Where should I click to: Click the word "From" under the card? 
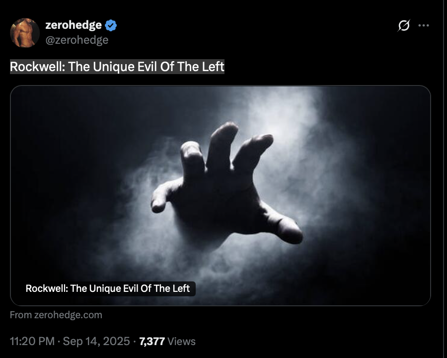point(21,315)
